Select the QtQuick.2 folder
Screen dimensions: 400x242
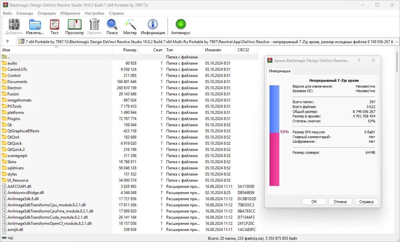[x=13, y=150]
